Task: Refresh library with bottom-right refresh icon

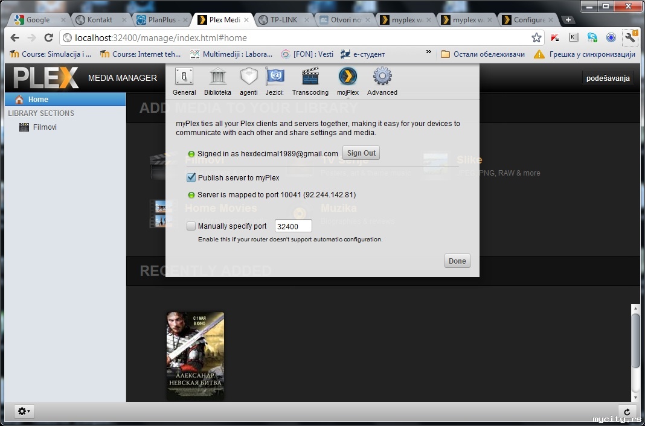Action: [626, 412]
